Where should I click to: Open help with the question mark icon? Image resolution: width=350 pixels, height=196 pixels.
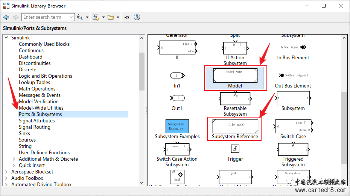(137, 17)
